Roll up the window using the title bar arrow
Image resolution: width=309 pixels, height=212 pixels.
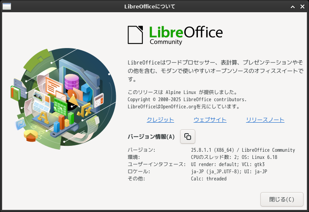293,7
